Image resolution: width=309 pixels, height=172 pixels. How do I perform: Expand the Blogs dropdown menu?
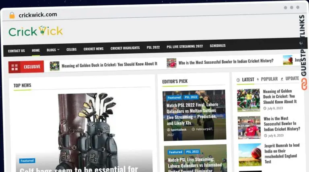(x=53, y=50)
